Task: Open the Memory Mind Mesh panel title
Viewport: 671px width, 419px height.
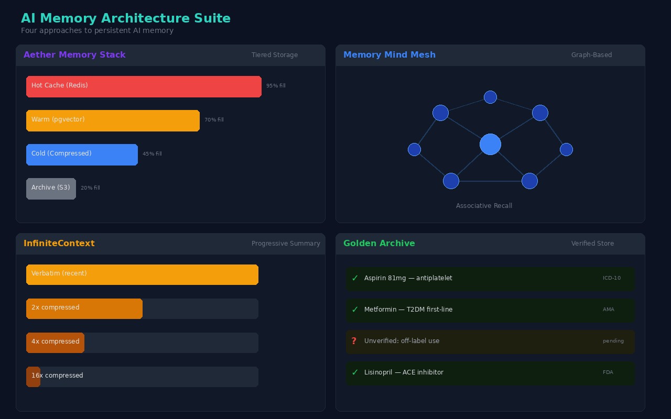Action: 389,54
